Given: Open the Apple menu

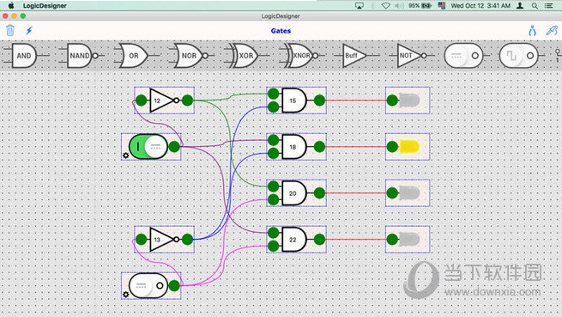Looking at the screenshot, I should (11, 5).
